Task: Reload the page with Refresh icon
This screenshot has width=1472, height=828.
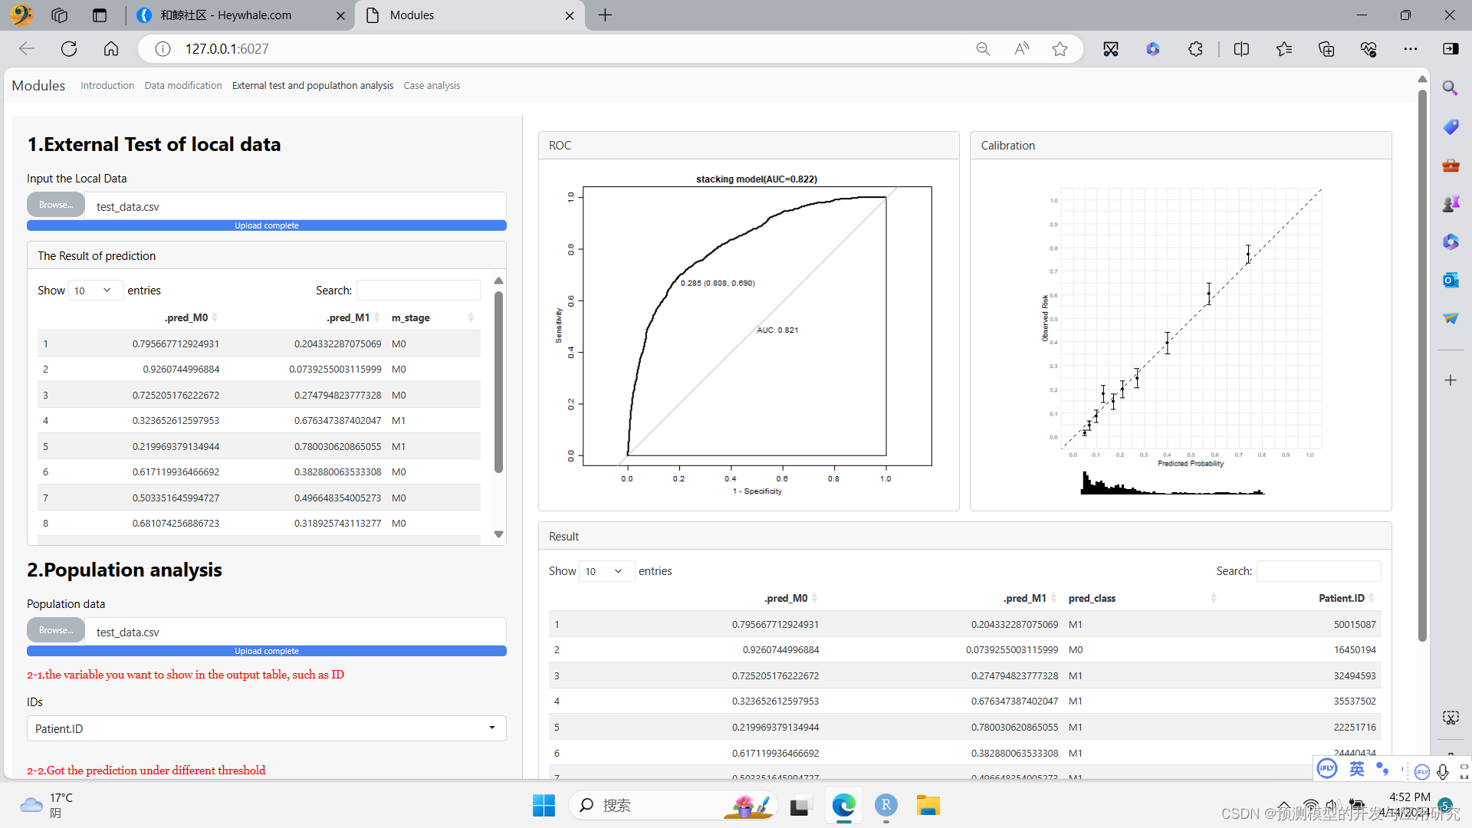Action: coord(69,49)
